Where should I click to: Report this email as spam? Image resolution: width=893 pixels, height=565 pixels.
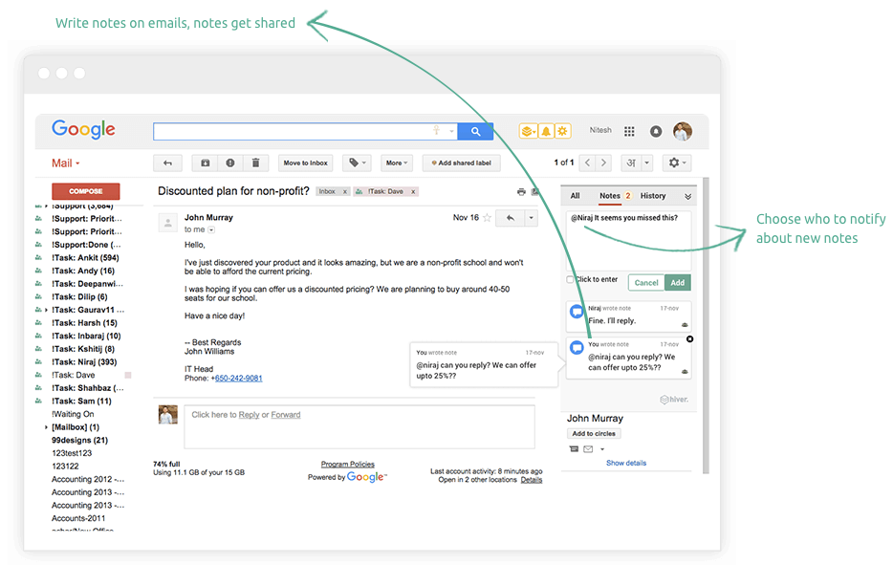tap(230, 163)
